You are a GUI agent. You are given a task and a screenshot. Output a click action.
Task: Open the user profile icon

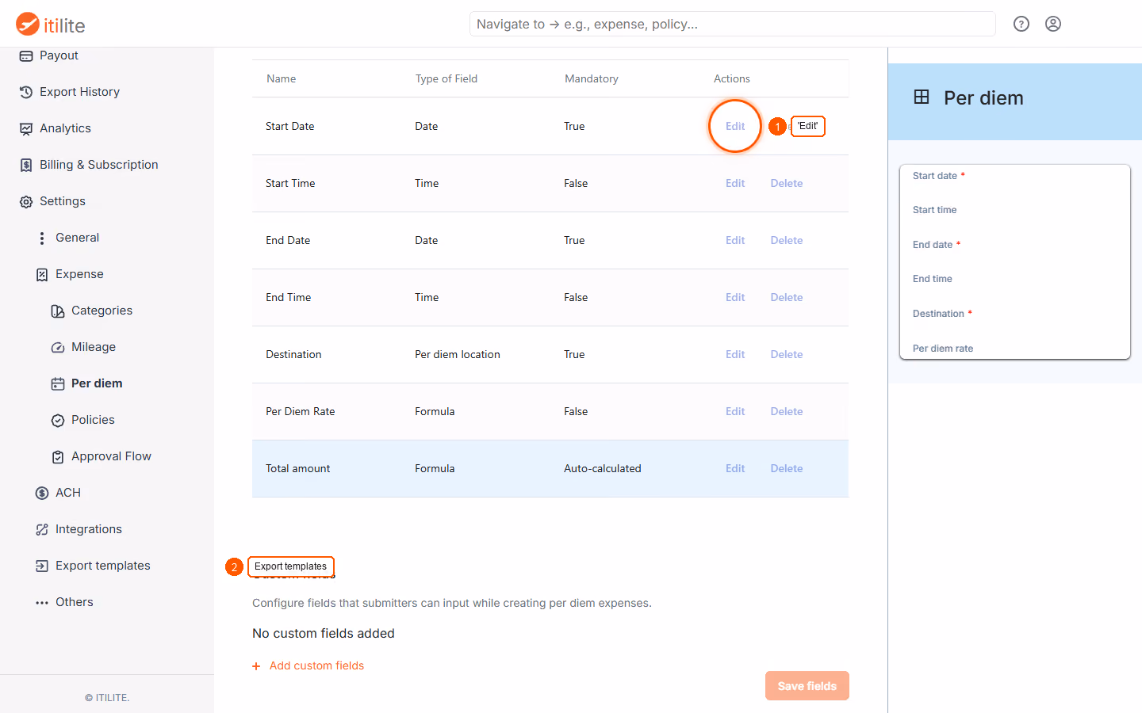pos(1053,24)
